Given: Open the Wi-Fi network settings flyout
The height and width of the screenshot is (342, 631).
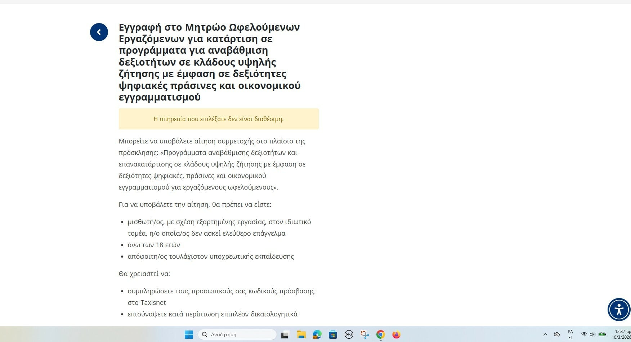Looking at the screenshot, I should (x=584, y=335).
